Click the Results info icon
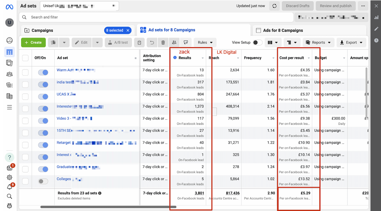The height and width of the screenshot is (211, 381). coord(175,57)
